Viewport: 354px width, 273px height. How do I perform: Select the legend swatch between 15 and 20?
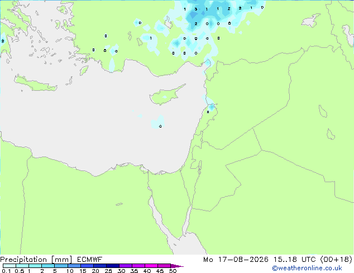pos(87,266)
